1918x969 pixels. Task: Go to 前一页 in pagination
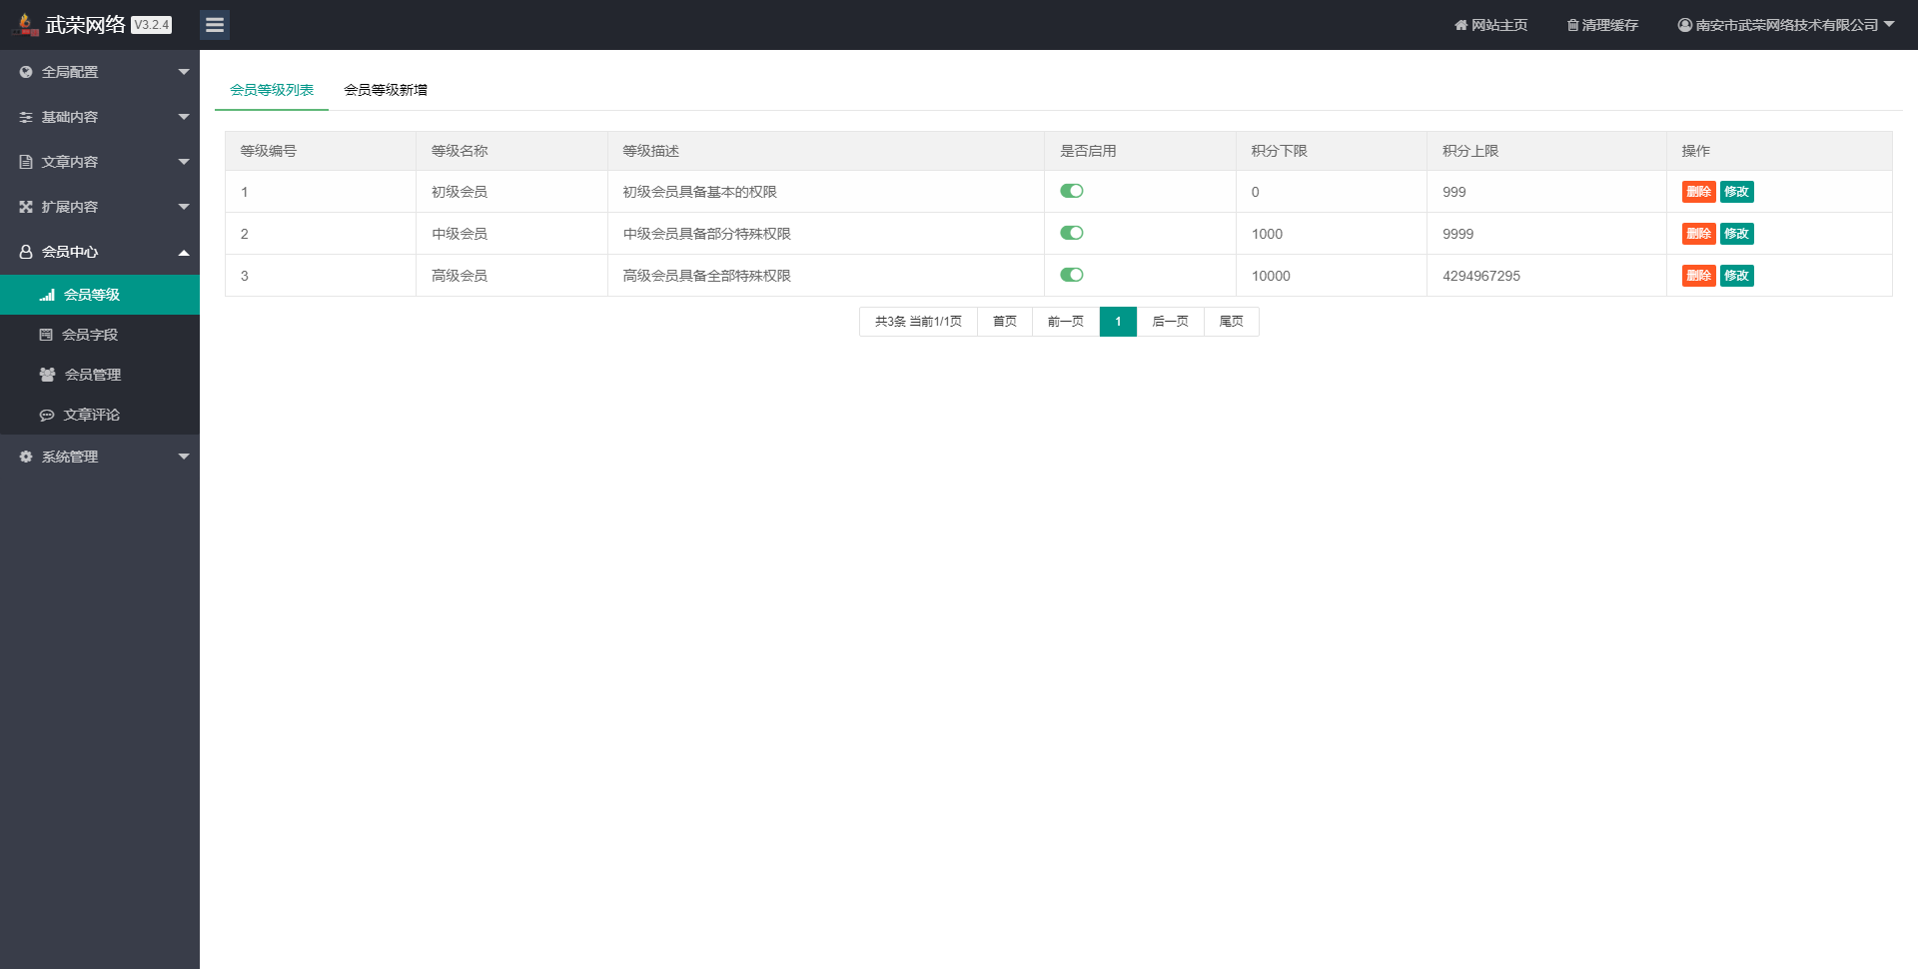click(x=1066, y=322)
